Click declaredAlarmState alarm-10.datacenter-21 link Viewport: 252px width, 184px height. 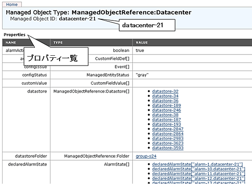[198, 169]
